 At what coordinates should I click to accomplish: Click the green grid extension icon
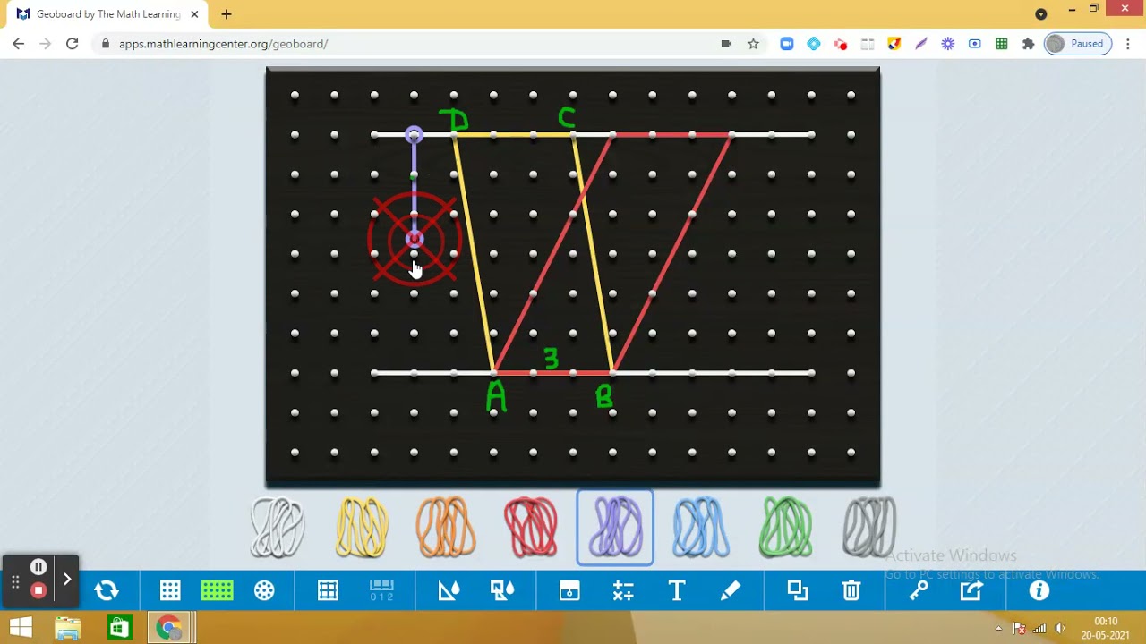(1001, 43)
